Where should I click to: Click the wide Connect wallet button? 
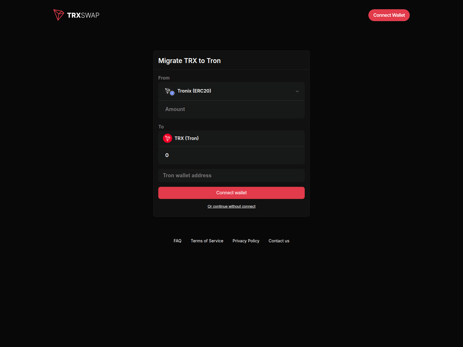(x=231, y=193)
